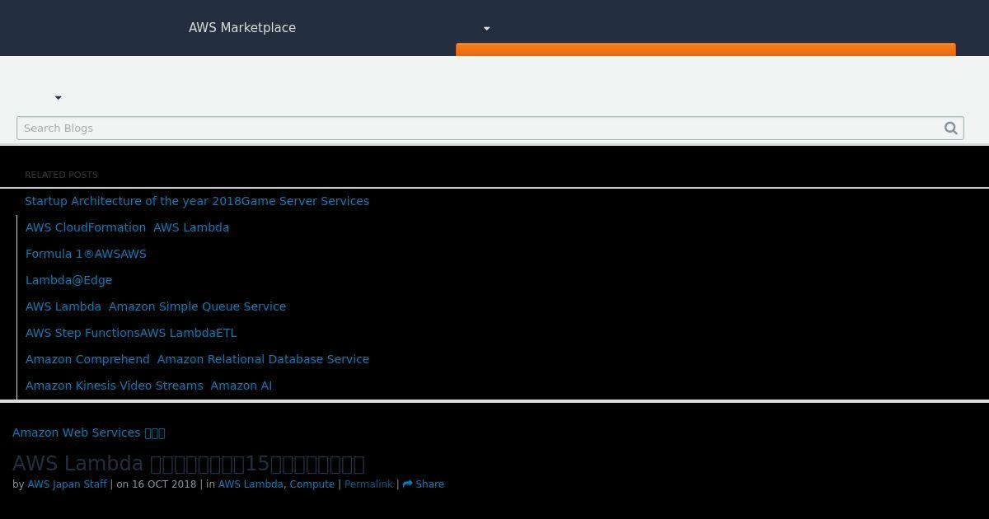This screenshot has width=989, height=519.
Task: Open the AWS Step Functions LambdaETL post
Action: [x=131, y=333]
